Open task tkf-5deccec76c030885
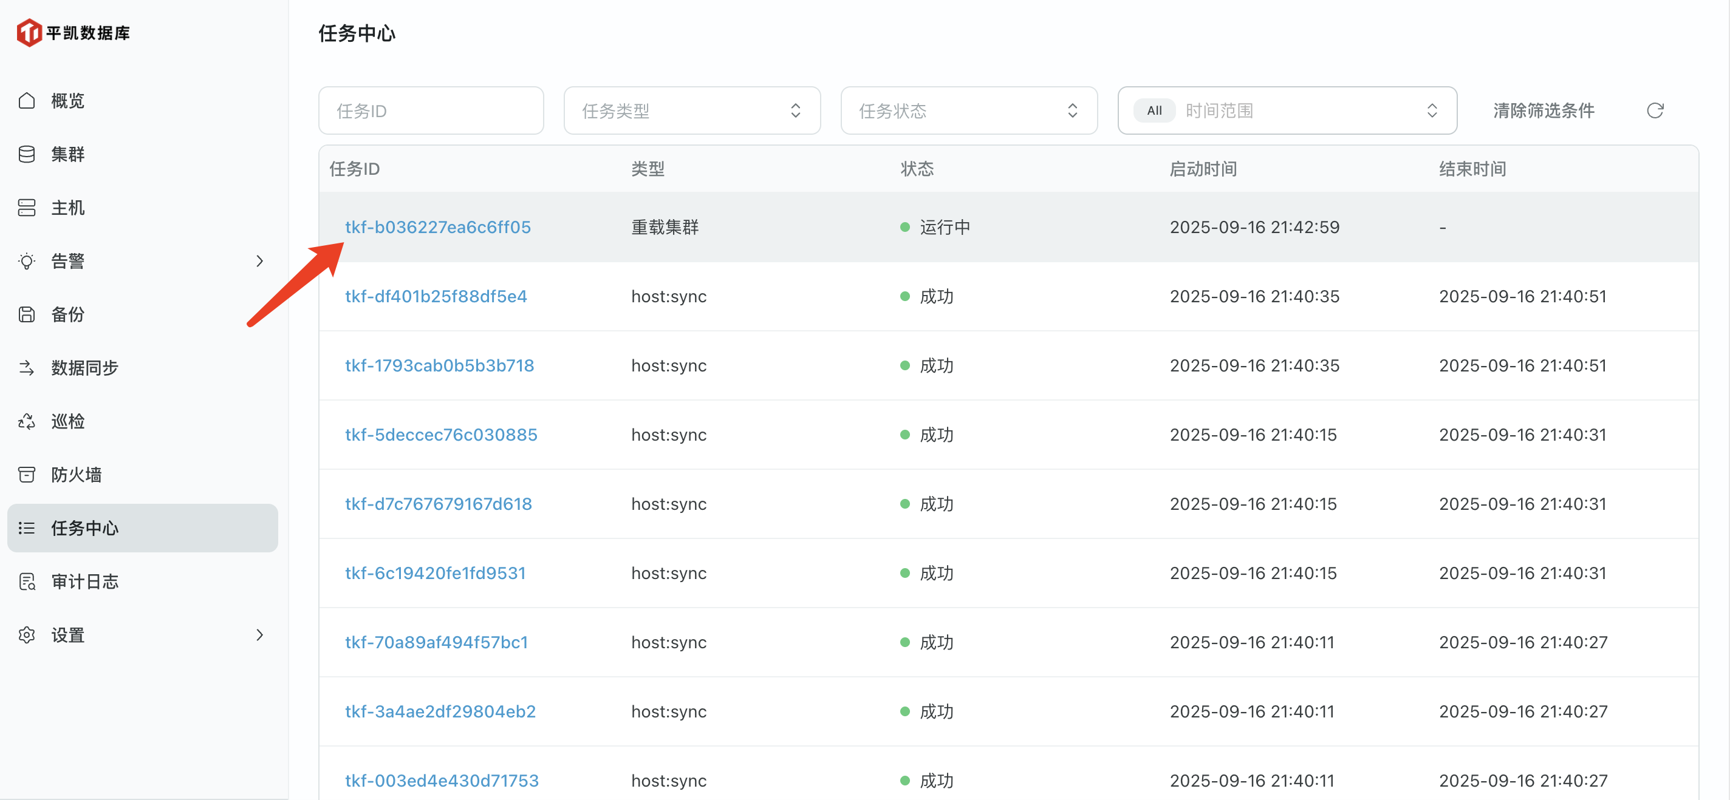 pos(441,434)
